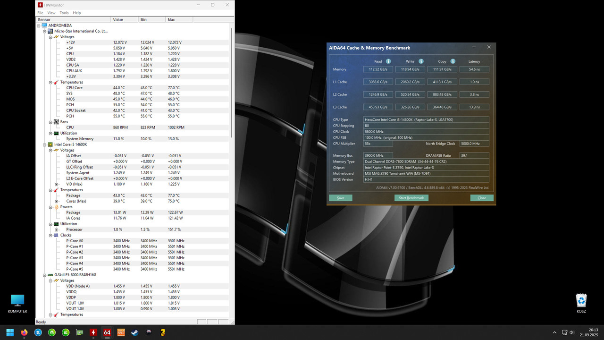Open the File menu in HWMonitor
Viewport: 604px width, 340px height.
(41, 13)
